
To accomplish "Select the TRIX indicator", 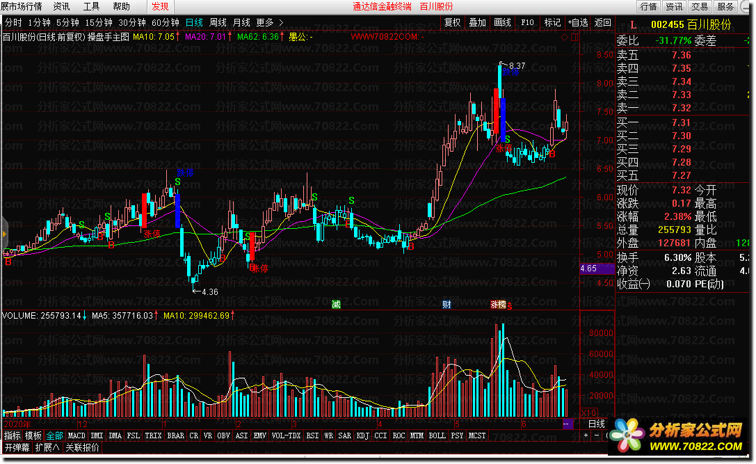I will point(153,435).
